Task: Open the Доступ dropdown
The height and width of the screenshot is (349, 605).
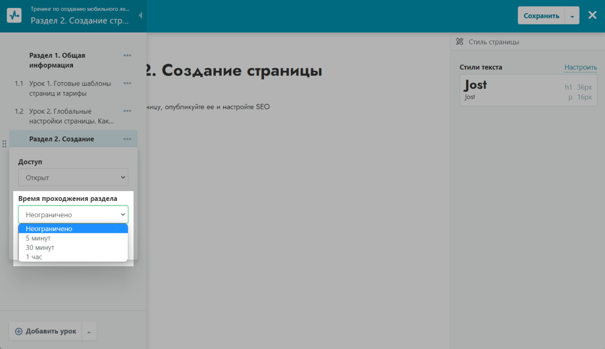Action: [73, 177]
